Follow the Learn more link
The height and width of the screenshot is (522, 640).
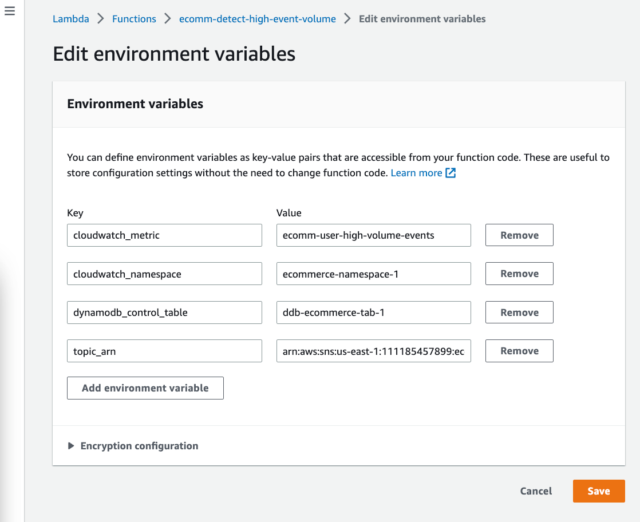(416, 172)
